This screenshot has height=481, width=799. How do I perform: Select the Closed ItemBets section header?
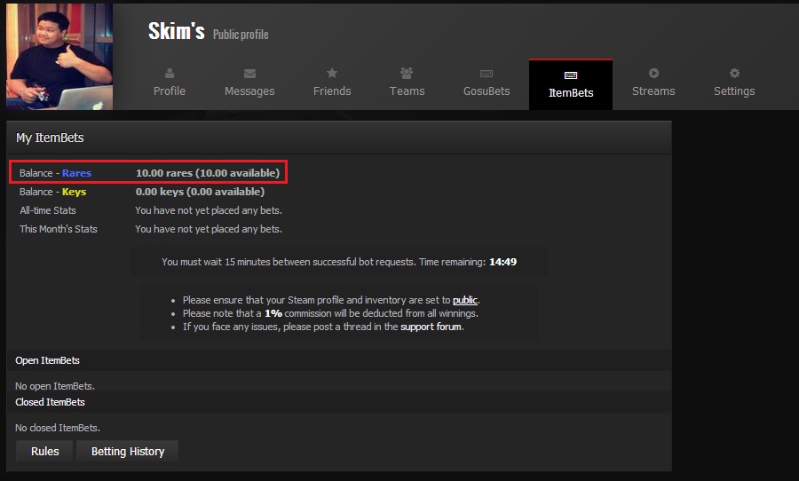[51, 402]
